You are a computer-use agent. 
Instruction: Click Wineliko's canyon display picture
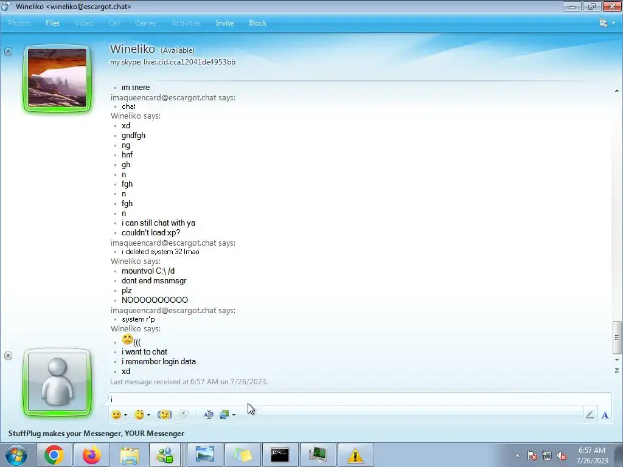(x=57, y=78)
